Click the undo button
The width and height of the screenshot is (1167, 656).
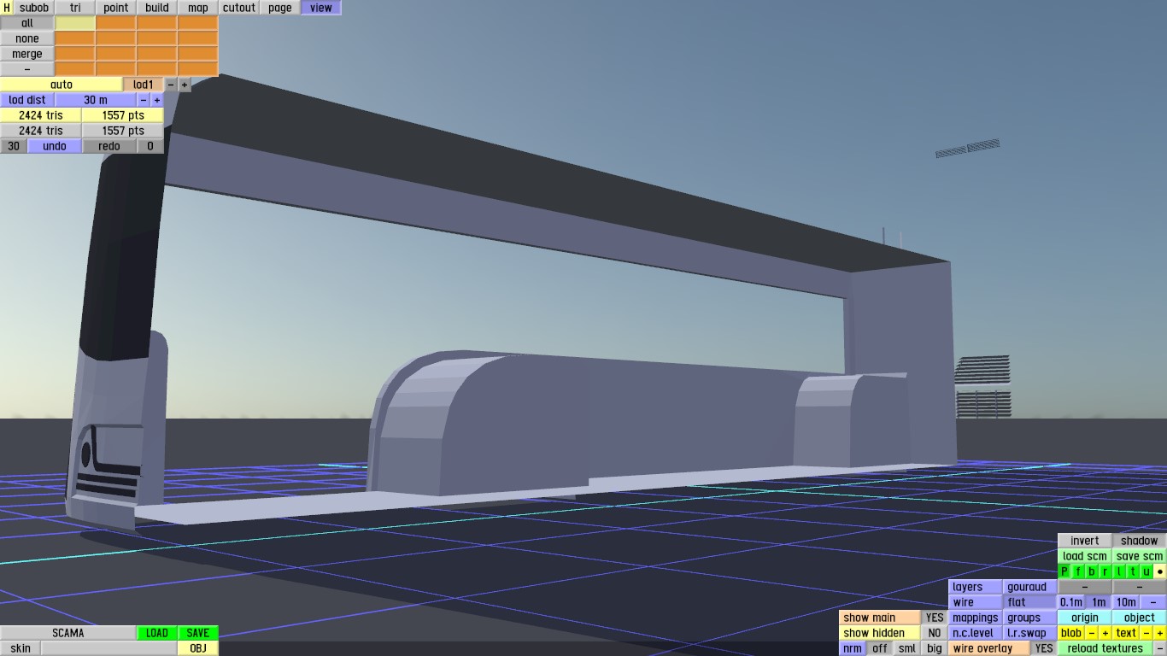55,146
